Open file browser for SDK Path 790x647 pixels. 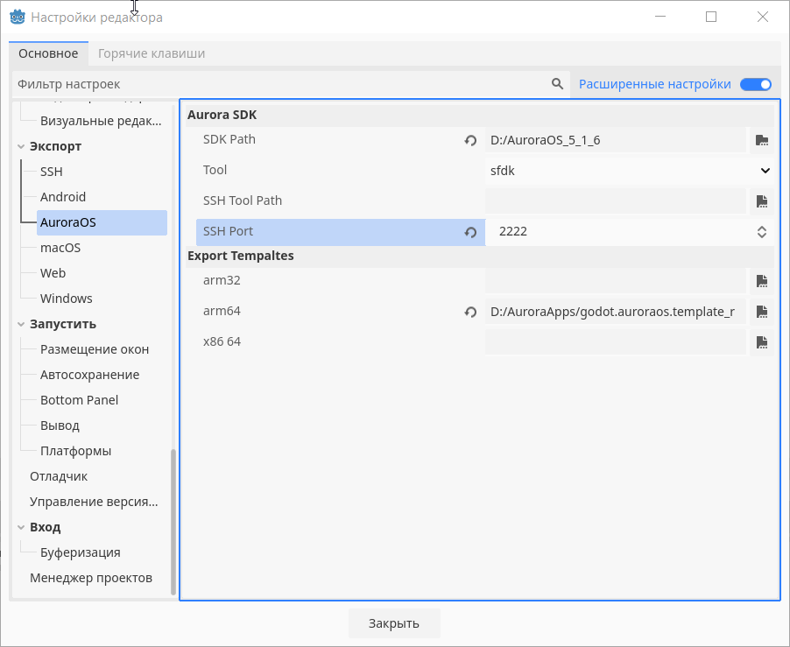(x=761, y=140)
